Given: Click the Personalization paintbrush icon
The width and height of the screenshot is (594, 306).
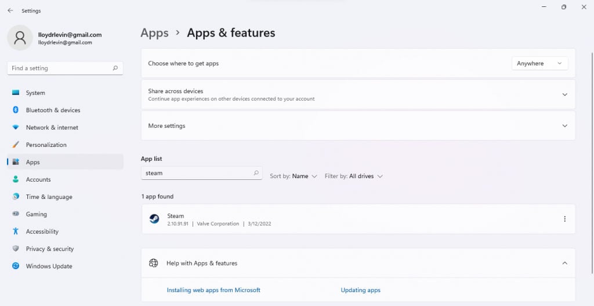Looking at the screenshot, I should click(16, 145).
